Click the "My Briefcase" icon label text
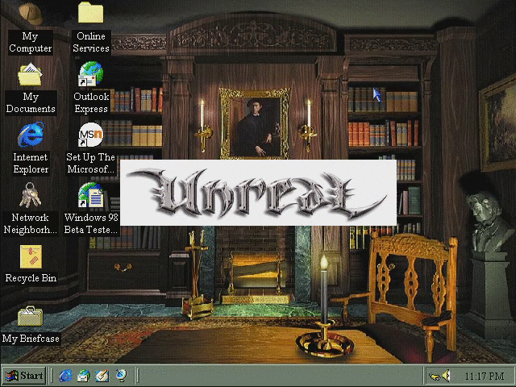 31,339
